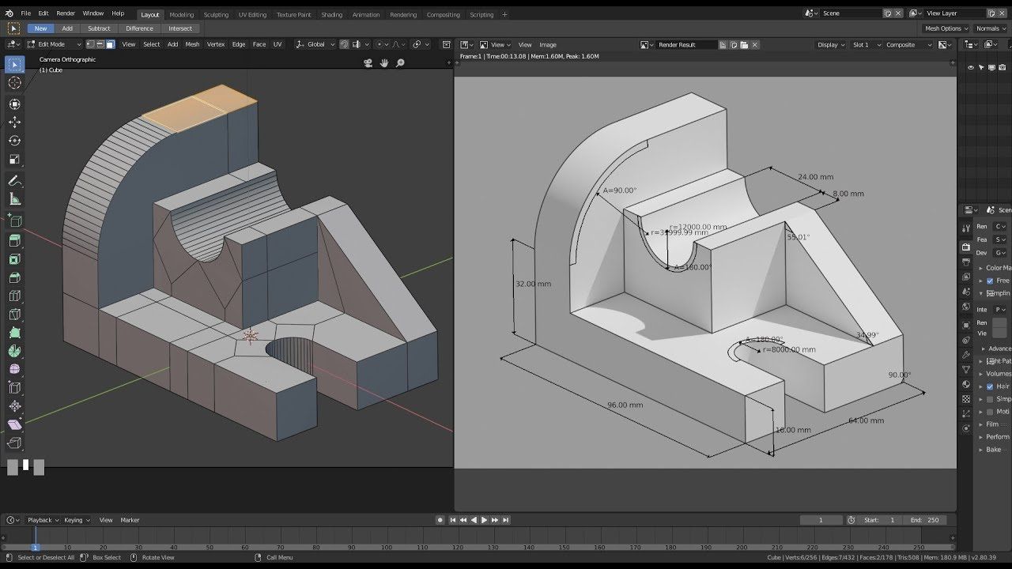
Task: Expand the Film panel
Action: tap(993, 424)
